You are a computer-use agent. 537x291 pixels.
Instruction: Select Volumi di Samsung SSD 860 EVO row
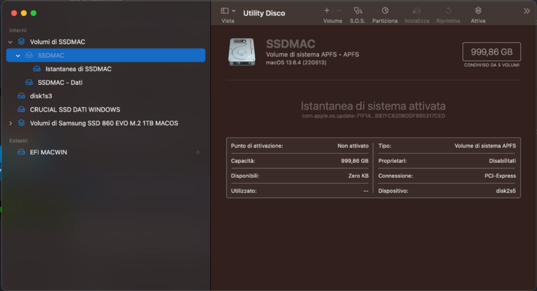(x=106, y=123)
